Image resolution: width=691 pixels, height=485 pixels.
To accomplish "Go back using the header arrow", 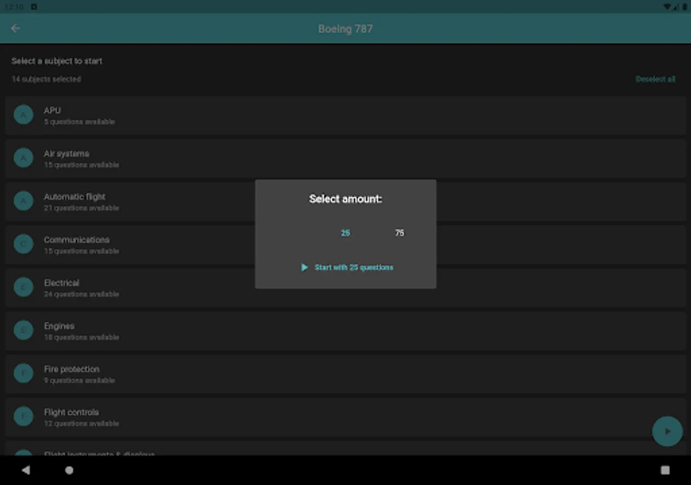I will point(15,29).
